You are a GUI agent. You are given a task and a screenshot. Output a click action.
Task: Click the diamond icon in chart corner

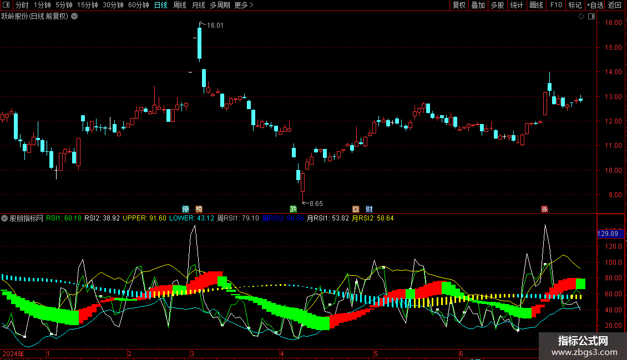(581, 17)
